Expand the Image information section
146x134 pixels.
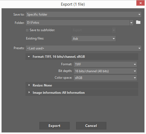pos(29,92)
